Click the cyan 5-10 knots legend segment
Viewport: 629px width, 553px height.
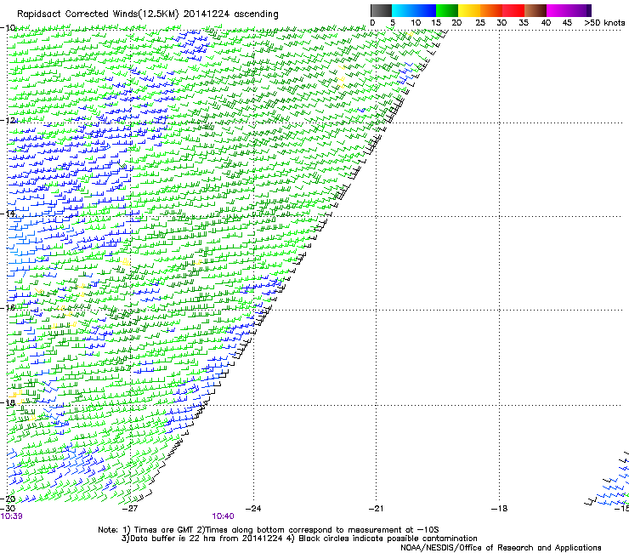[x=403, y=10]
